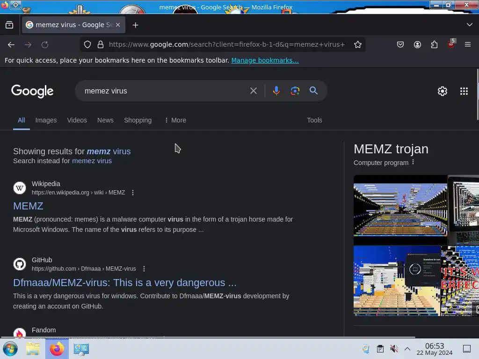Open the Windows-style Start menu
The width and height of the screenshot is (479, 359).
[10, 349]
